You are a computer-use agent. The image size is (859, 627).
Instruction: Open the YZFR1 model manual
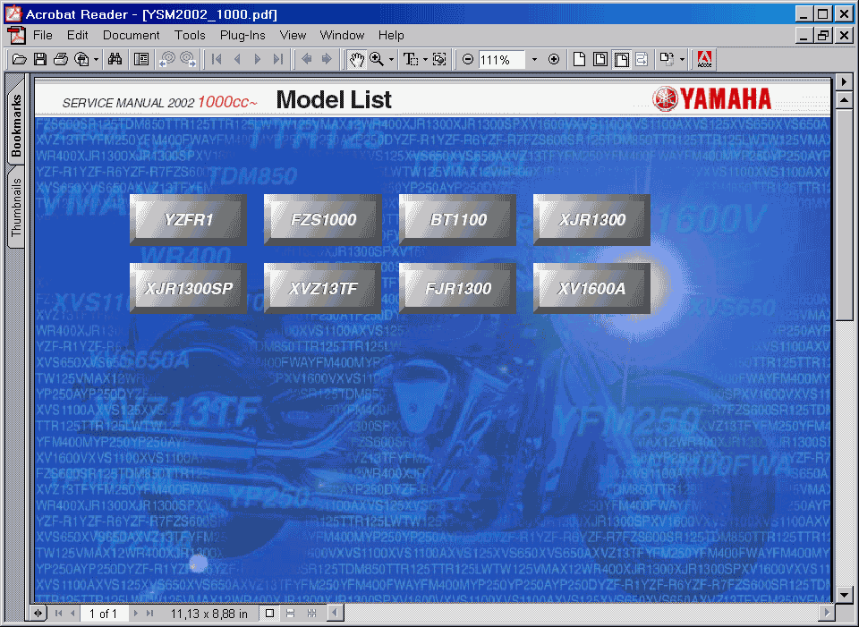point(188,220)
